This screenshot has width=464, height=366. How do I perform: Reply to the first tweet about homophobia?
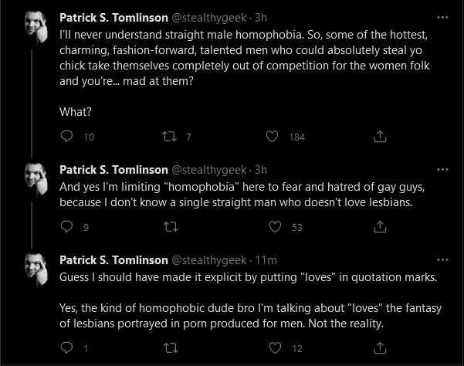(66, 137)
